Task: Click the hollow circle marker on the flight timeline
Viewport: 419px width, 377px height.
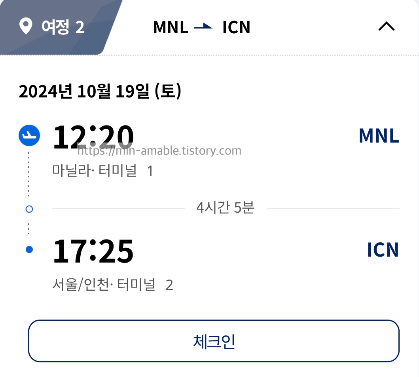Action: point(29,209)
